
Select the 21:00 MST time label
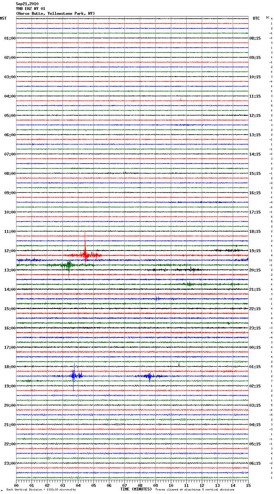coord(10,425)
